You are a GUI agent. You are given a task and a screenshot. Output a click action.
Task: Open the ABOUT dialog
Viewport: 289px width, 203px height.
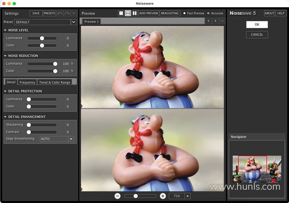269,13
